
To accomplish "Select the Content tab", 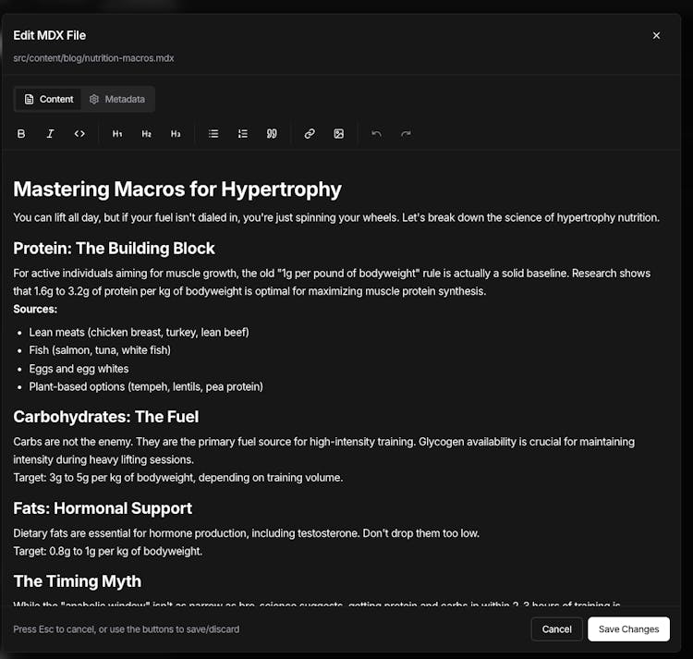I will tap(49, 99).
